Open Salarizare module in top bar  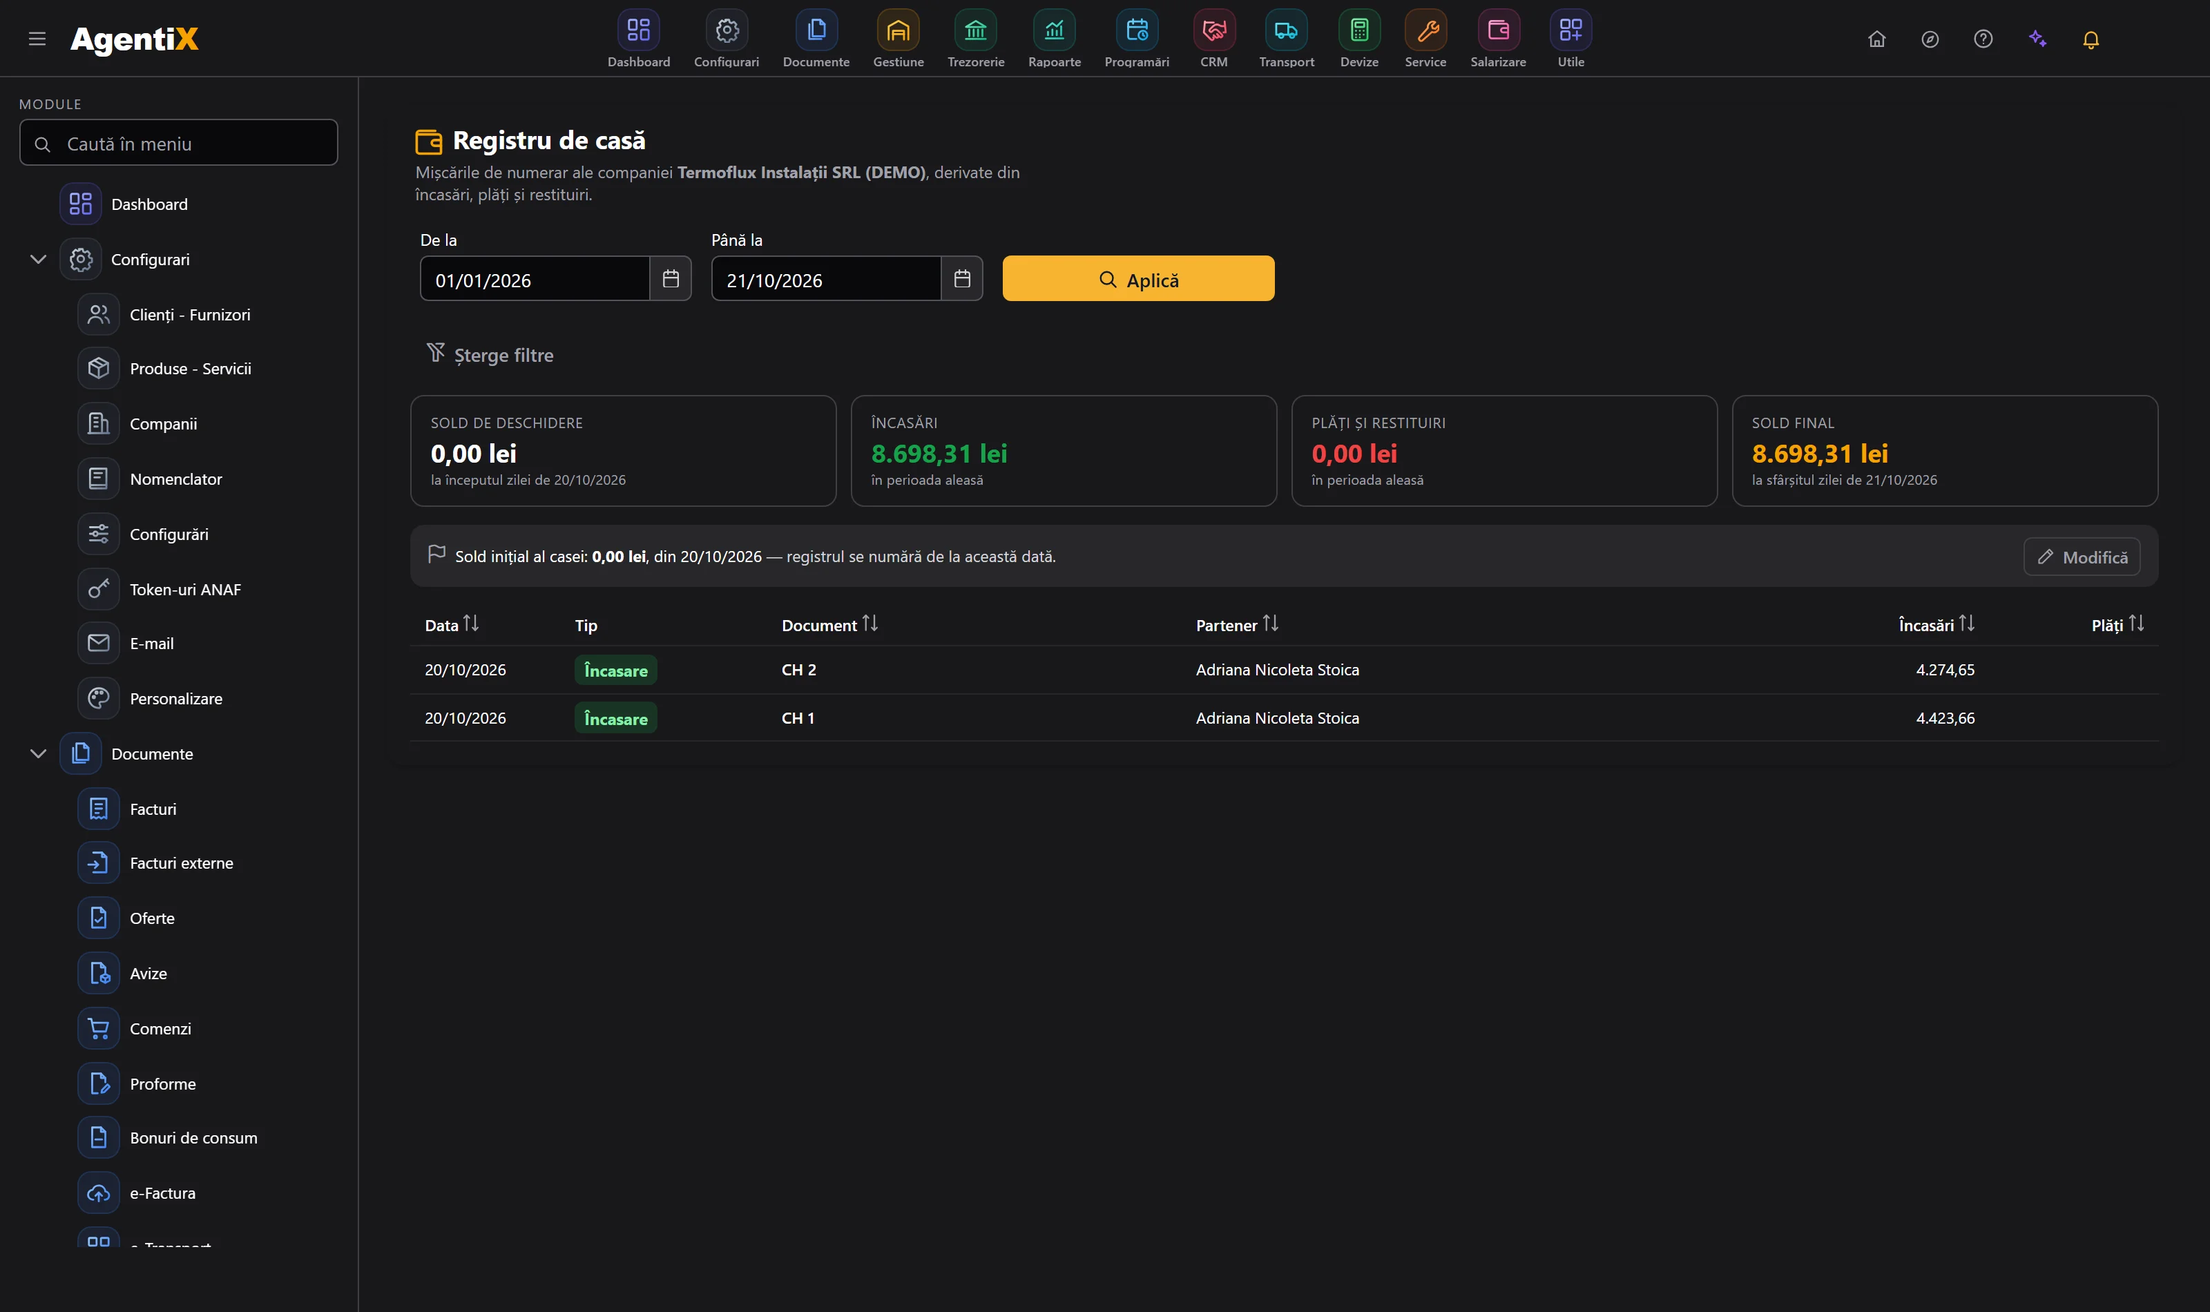(x=1499, y=40)
